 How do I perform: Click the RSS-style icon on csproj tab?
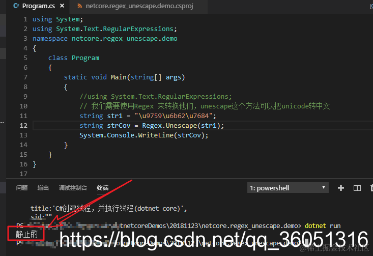[80, 6]
